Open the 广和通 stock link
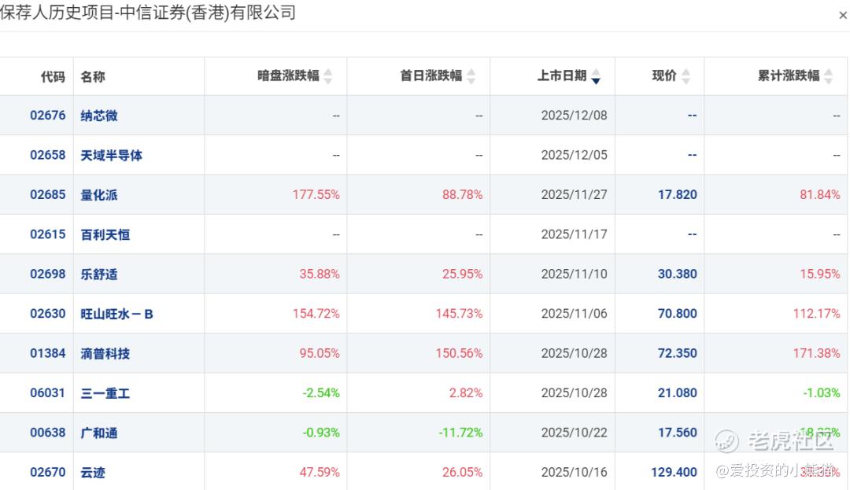This screenshot has height=490, width=850. click(99, 433)
